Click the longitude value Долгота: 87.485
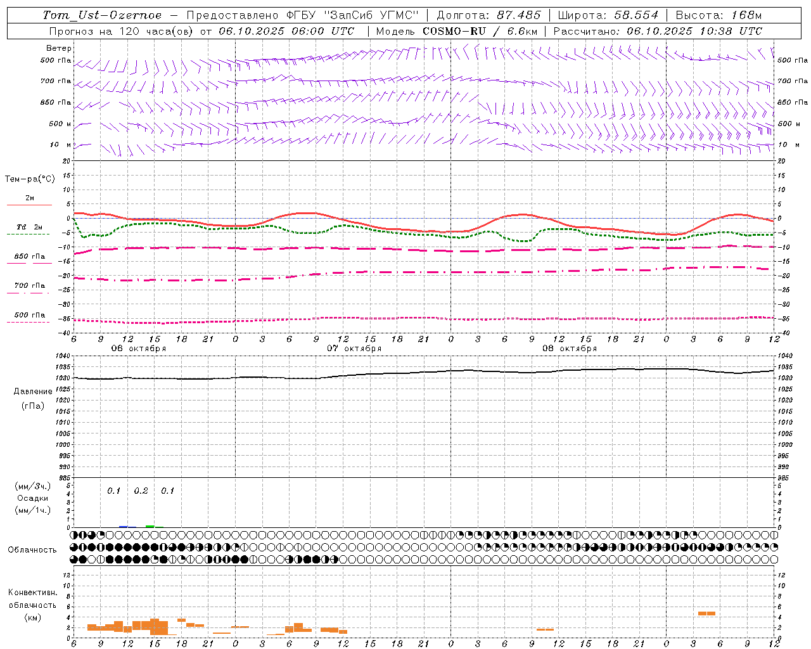Image resolution: width=811 pixels, height=649 pixels. (x=489, y=15)
